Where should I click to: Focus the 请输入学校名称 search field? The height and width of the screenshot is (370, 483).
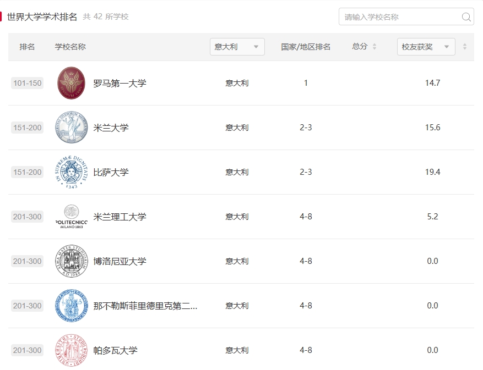pyautogui.click(x=406, y=16)
